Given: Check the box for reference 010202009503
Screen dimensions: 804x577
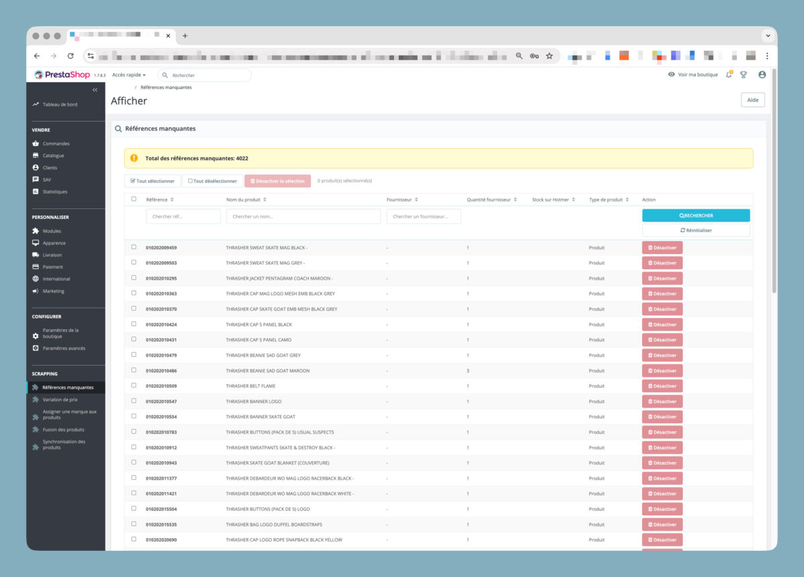Looking at the screenshot, I should [x=134, y=262].
